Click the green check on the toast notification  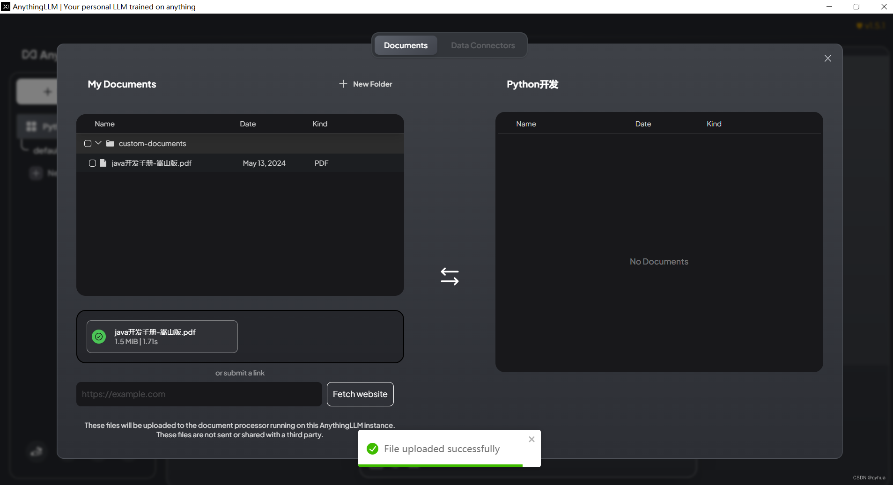click(373, 449)
